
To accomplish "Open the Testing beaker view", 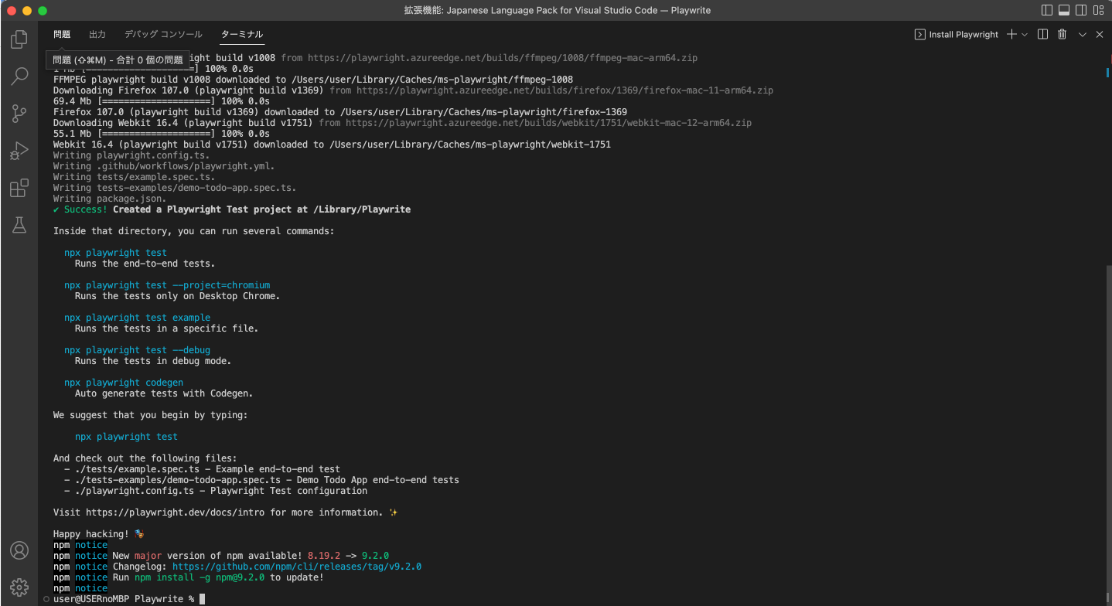I will (19, 225).
